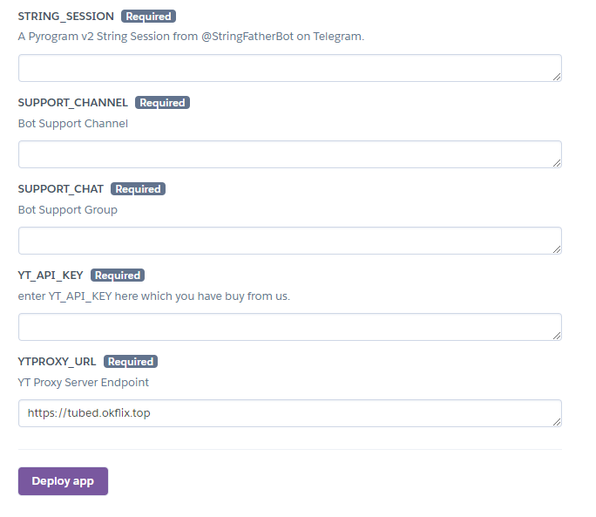Click the Required badge next to YT_API_KEY
This screenshot has height=517, width=596.
[118, 276]
